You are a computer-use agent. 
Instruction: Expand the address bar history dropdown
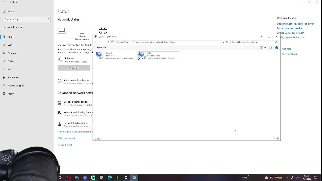tap(223, 42)
